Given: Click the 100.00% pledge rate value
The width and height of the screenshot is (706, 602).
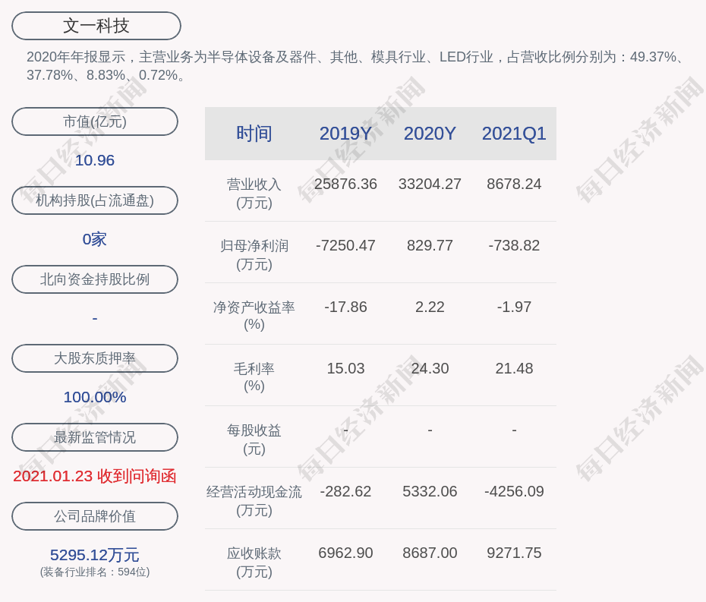Looking at the screenshot, I should click(95, 397).
